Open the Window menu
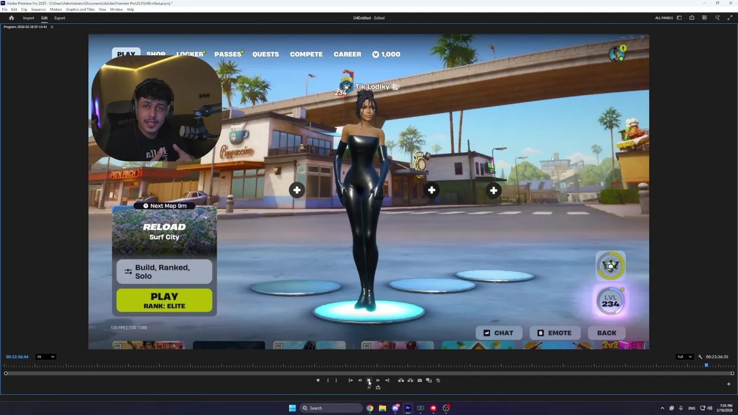738x415 pixels. click(116, 10)
